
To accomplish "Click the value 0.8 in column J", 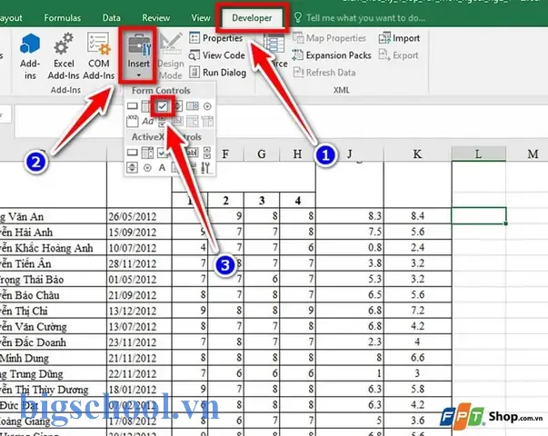I will [350, 247].
